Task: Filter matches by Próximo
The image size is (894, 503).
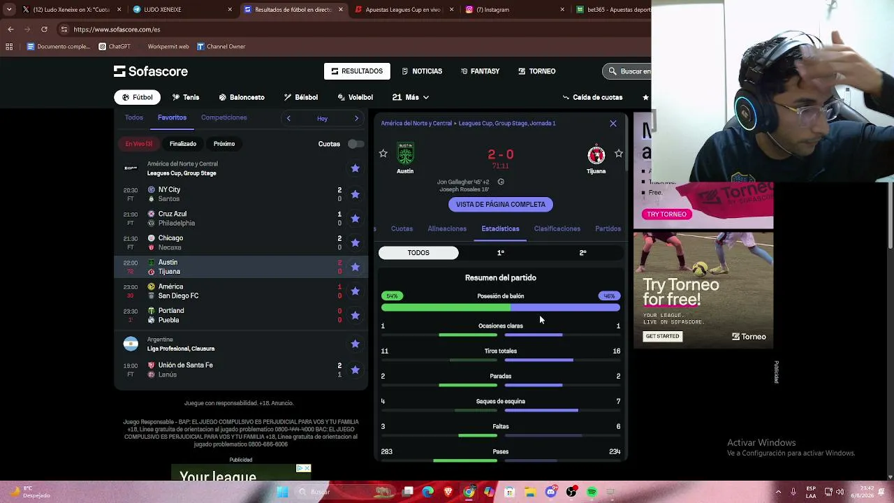Action: pyautogui.click(x=224, y=144)
